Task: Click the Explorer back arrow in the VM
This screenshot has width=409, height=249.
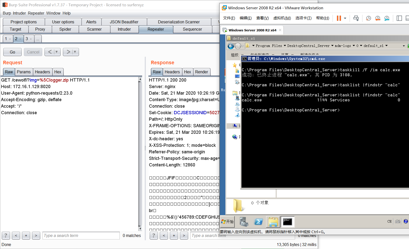Action: coord(231,46)
